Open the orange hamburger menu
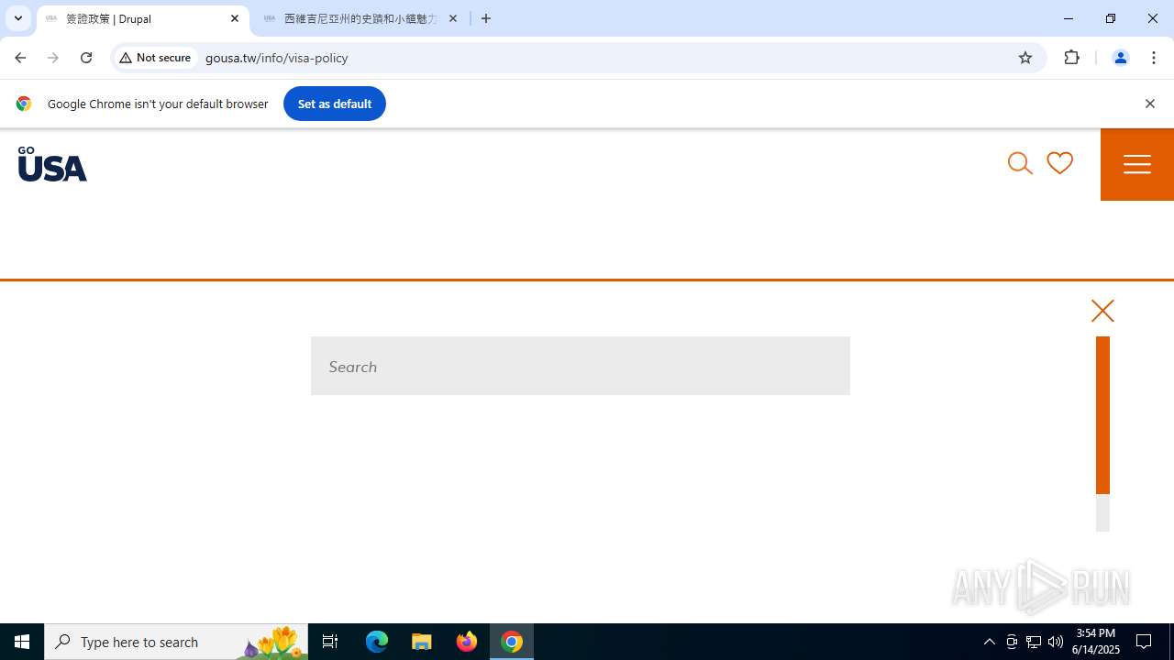Screen dimensions: 1174x660 (1137, 164)
